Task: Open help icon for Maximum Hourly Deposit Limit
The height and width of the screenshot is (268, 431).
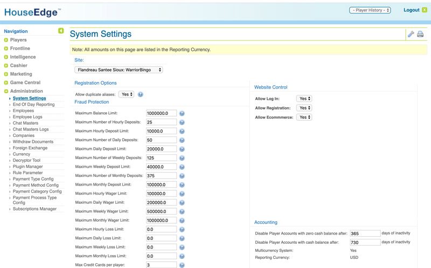Action: (182, 131)
